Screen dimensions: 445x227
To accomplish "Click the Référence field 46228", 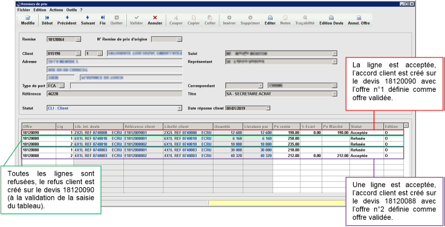I will coord(114,94).
